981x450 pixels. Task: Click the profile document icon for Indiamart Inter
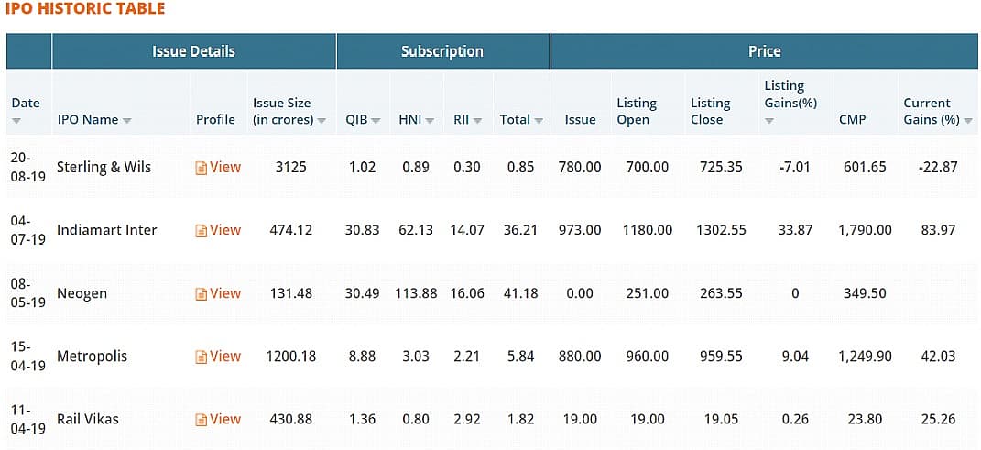point(202,231)
